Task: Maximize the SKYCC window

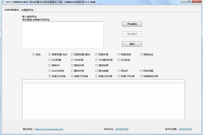Action: tap(189, 1)
